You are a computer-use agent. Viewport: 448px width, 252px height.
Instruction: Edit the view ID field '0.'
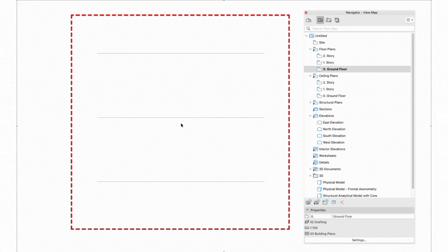coord(320,217)
